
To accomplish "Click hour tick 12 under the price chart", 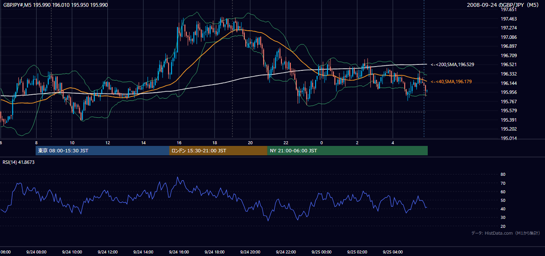I will coord(107,143).
